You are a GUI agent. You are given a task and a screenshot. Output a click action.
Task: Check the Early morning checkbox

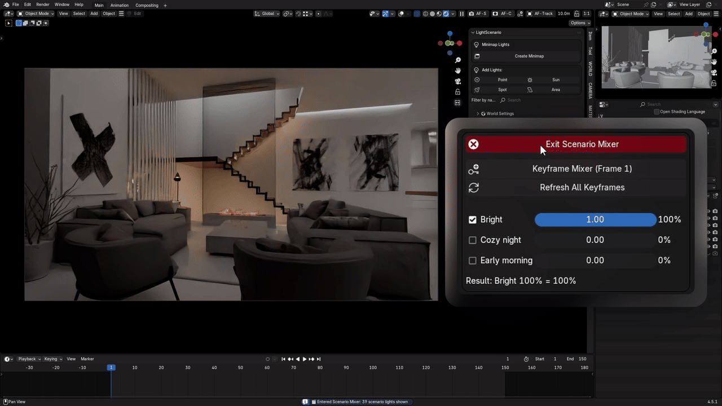[473, 261]
